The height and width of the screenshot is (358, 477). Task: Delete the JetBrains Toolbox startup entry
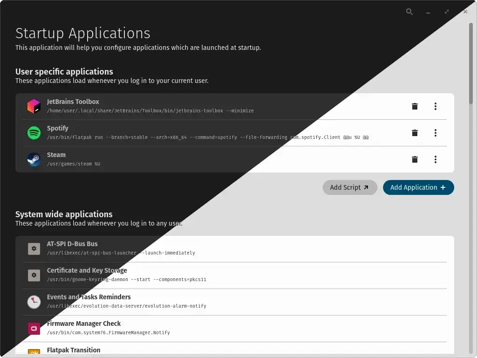tap(415, 106)
